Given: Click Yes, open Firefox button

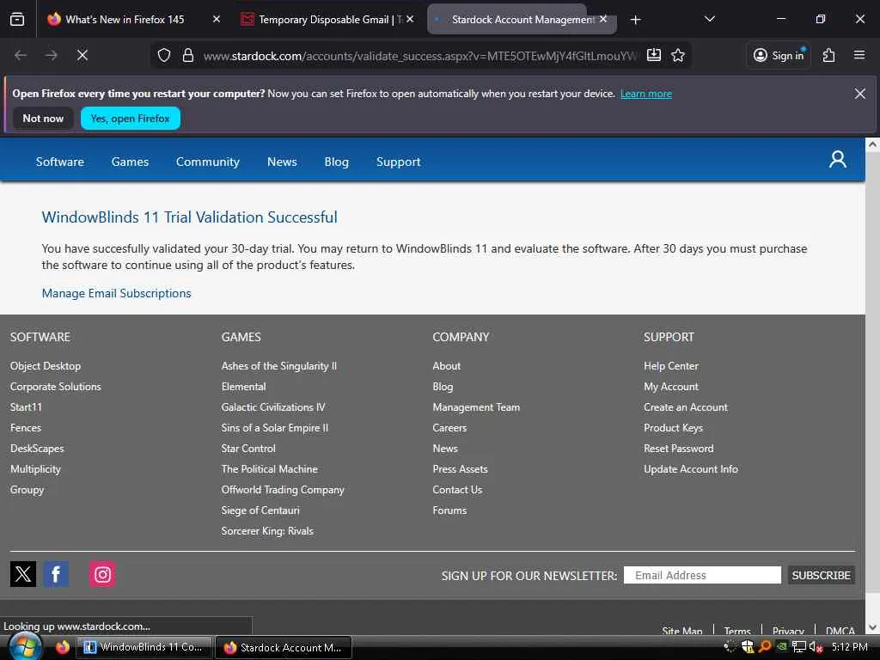Looking at the screenshot, I should pos(131,119).
